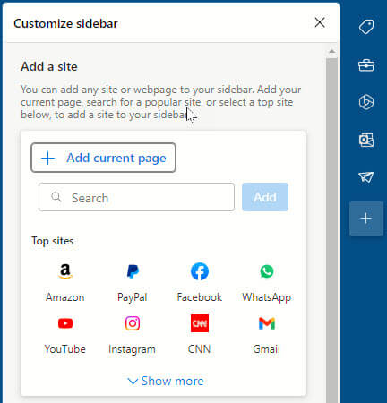Open the Tools briefcase sidebar icon

click(x=366, y=65)
